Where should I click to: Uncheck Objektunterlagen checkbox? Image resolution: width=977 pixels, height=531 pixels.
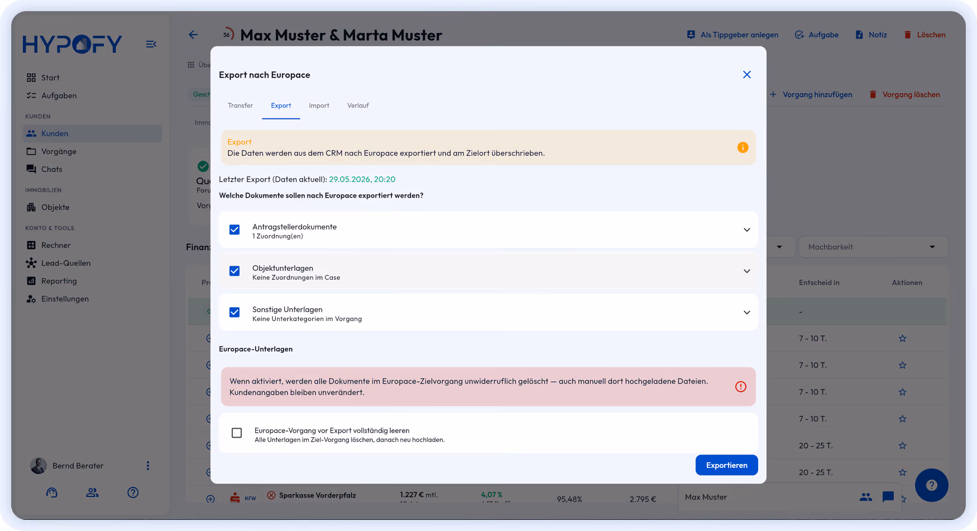tap(234, 271)
